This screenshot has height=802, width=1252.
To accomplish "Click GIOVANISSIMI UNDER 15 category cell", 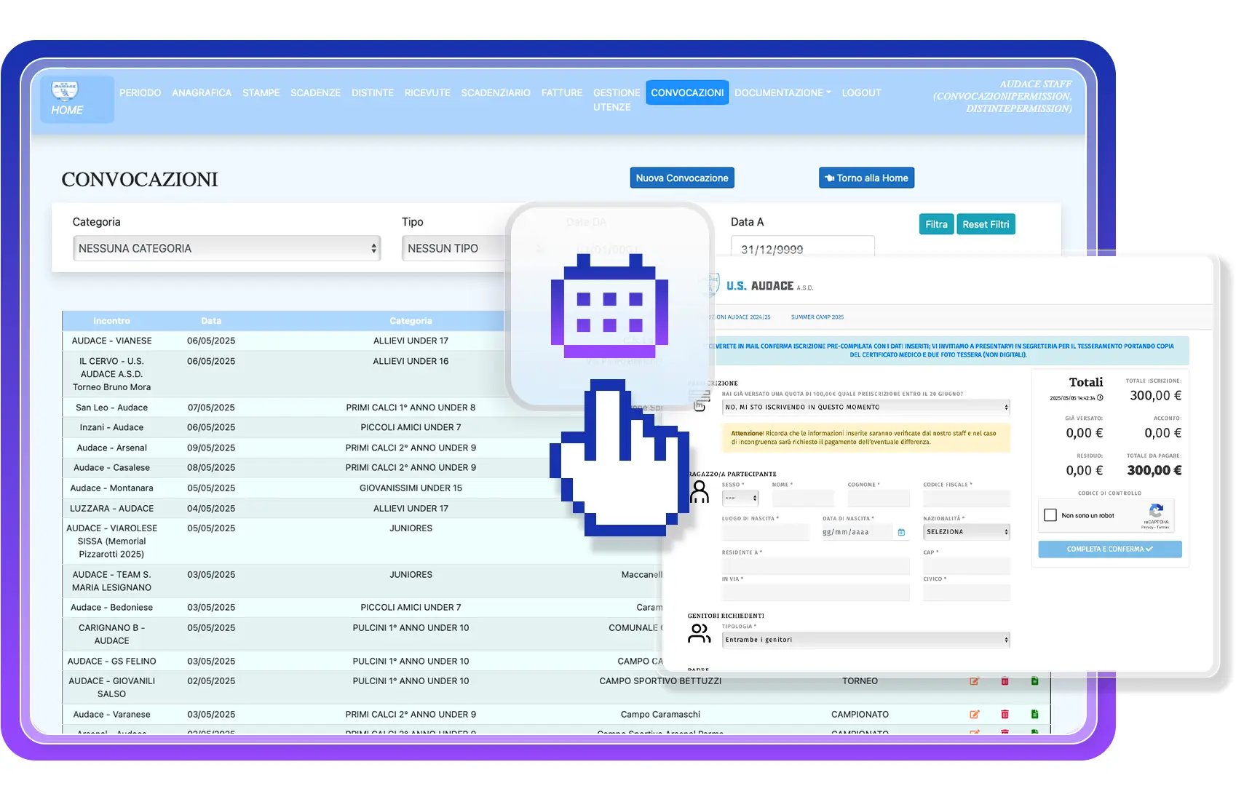I will (411, 488).
